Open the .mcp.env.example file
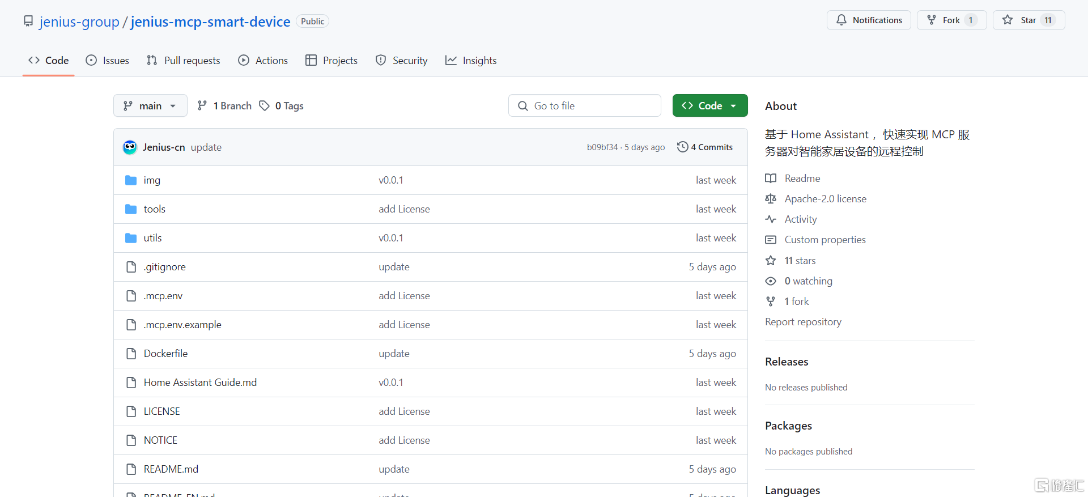 pos(182,325)
